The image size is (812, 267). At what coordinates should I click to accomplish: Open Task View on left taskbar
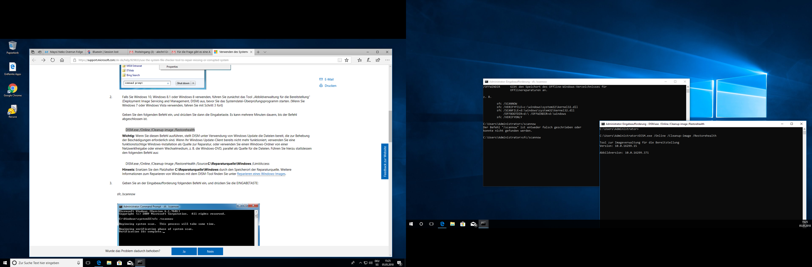[x=88, y=263]
